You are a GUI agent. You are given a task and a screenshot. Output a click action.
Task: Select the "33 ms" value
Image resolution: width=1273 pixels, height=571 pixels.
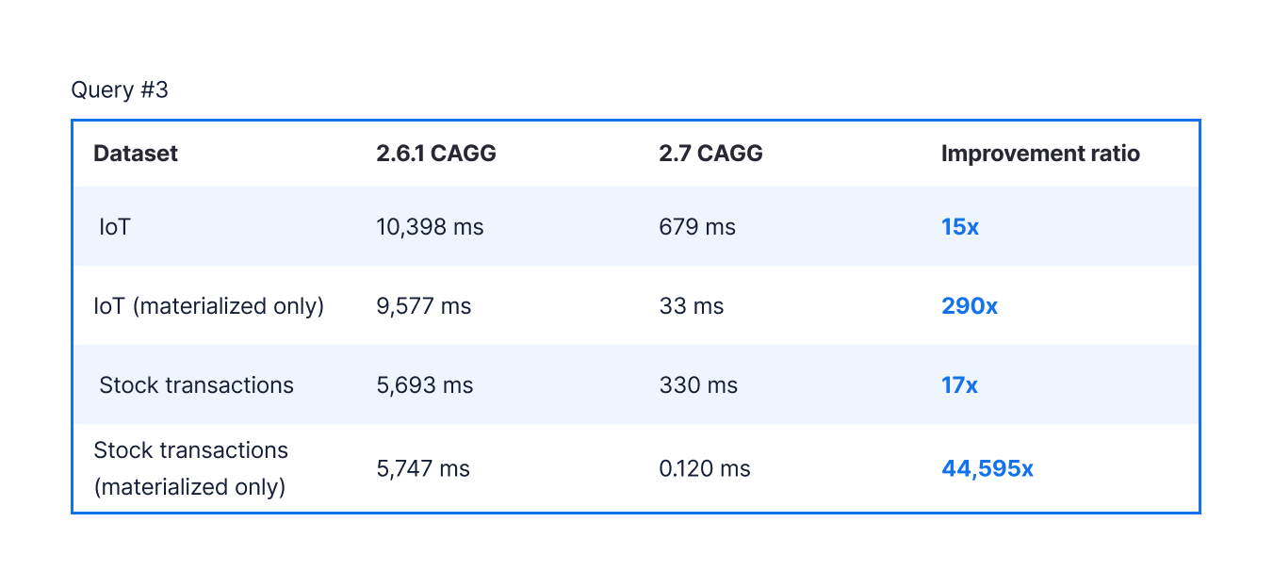coord(692,306)
